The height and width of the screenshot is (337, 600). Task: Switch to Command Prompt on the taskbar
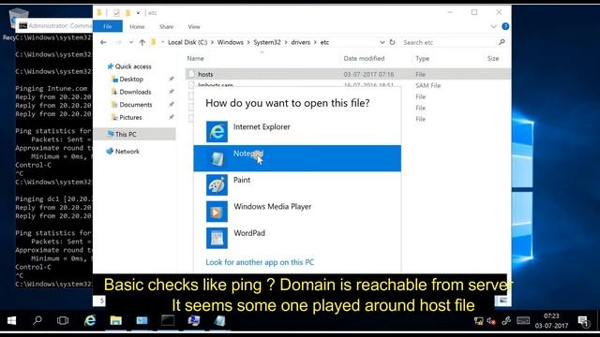167,320
